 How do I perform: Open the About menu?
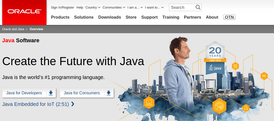[x=212, y=17]
